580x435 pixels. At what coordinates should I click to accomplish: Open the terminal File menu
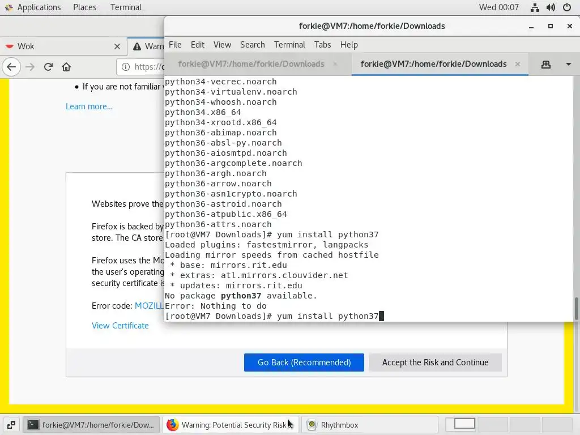pos(175,45)
